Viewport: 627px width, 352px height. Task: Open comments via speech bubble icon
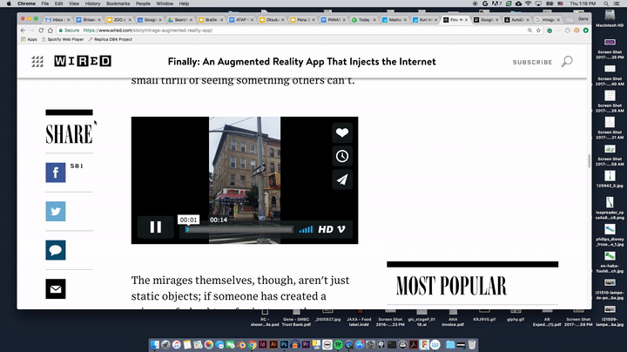pos(56,250)
